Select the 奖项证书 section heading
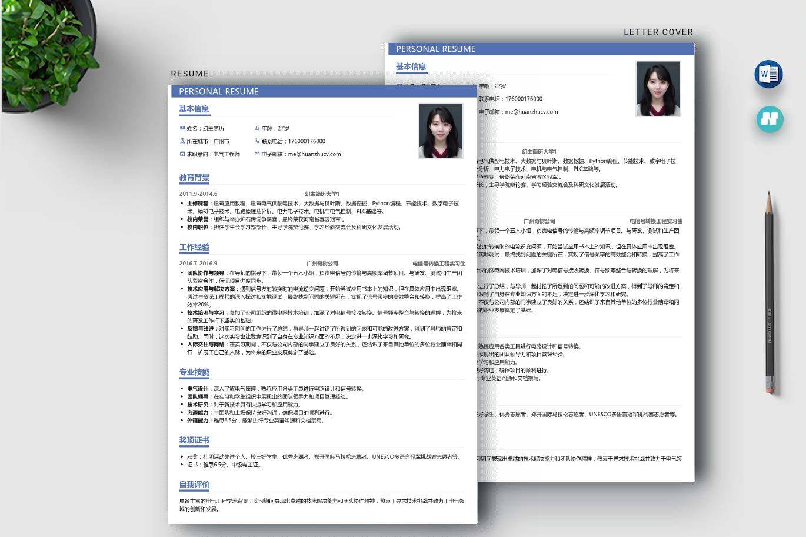Viewport: 806px width, 537px height. point(194,441)
